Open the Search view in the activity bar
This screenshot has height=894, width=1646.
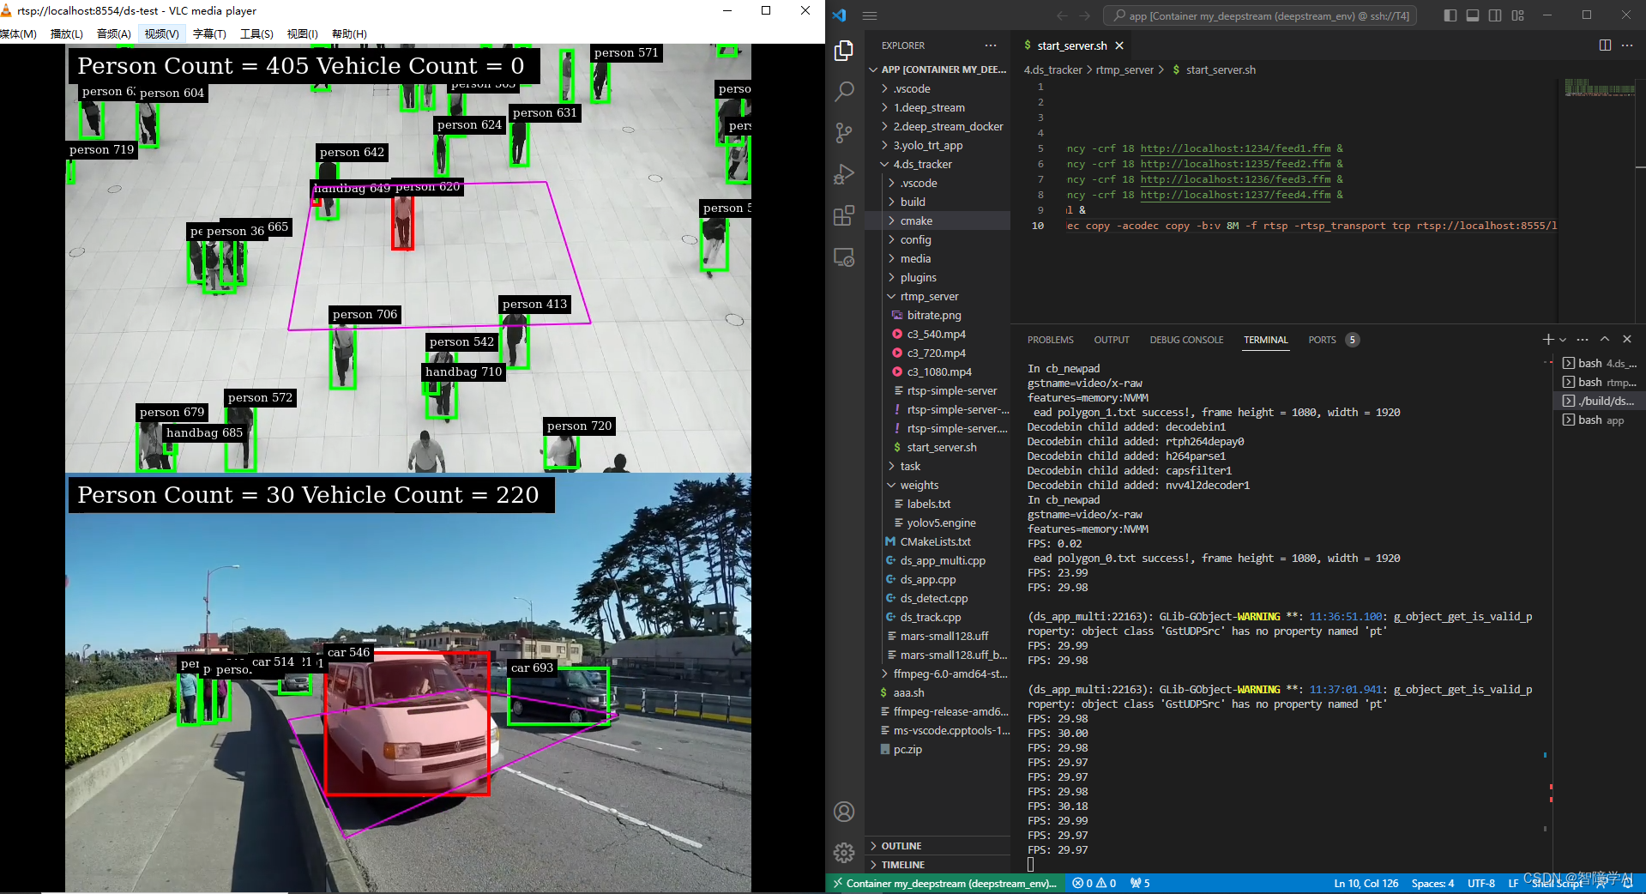click(844, 91)
